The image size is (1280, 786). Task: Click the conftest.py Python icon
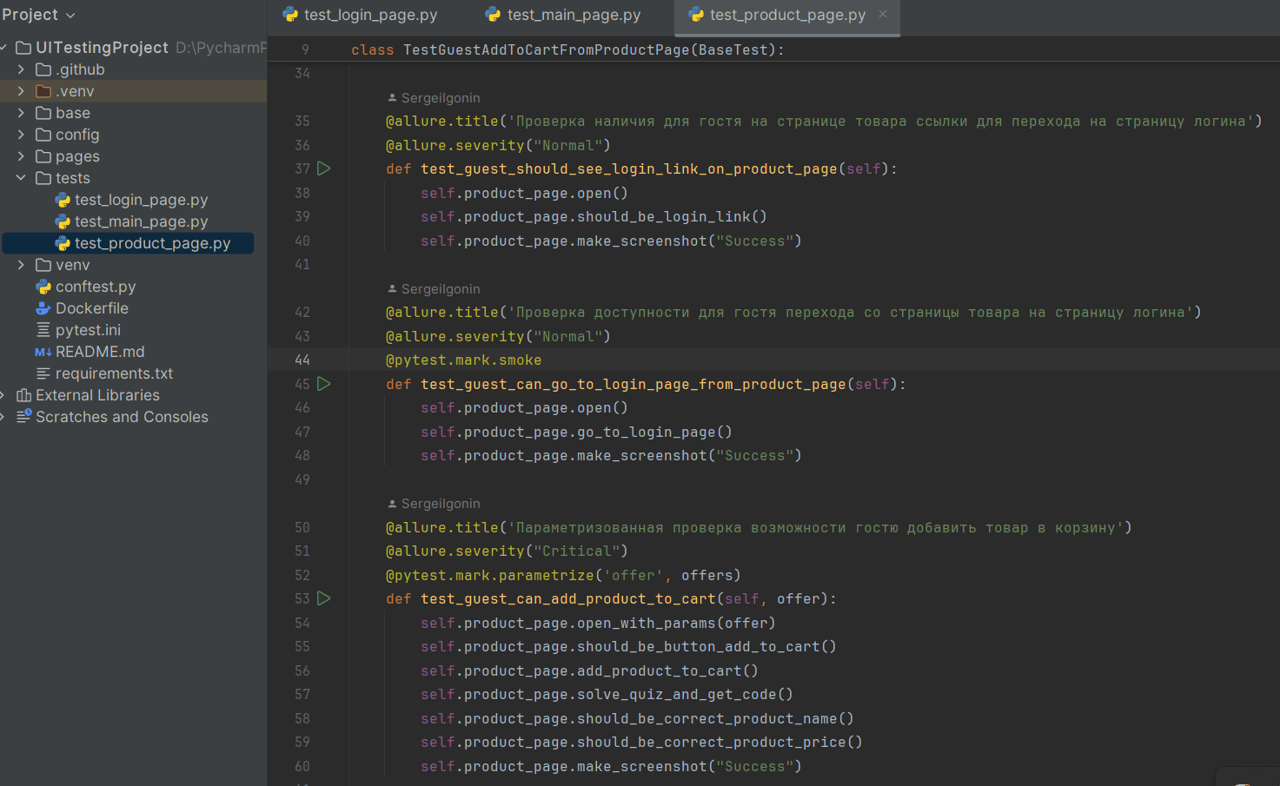[x=43, y=287]
